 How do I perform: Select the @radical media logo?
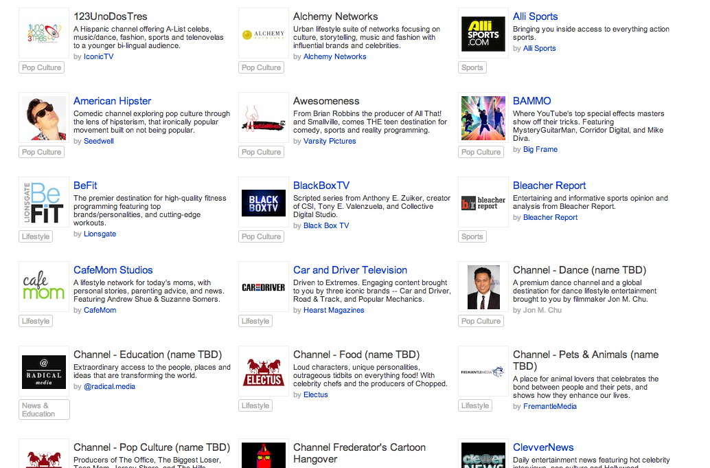point(44,372)
